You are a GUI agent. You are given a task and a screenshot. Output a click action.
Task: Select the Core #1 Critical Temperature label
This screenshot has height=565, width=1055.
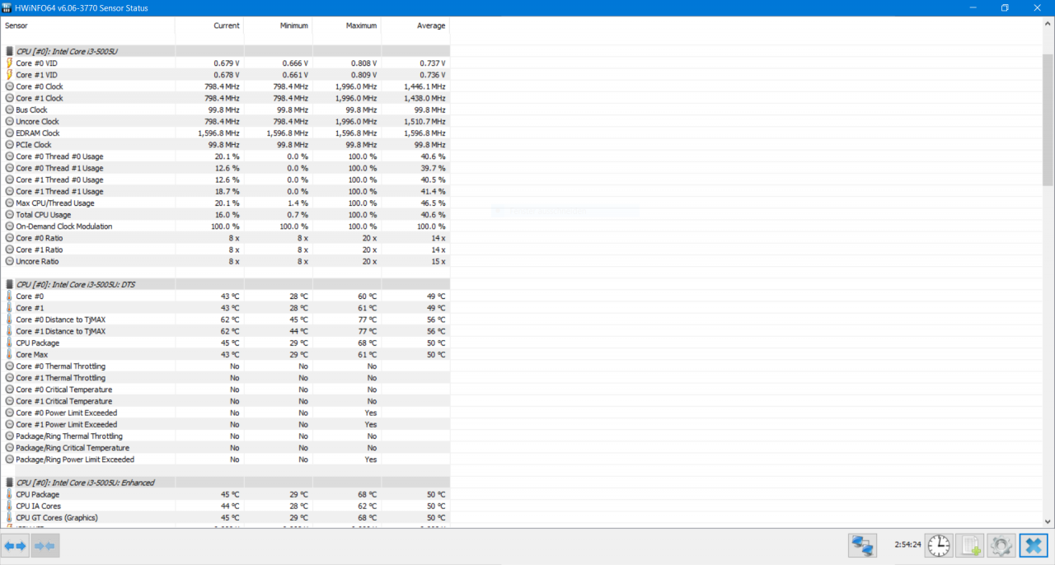[64, 401]
